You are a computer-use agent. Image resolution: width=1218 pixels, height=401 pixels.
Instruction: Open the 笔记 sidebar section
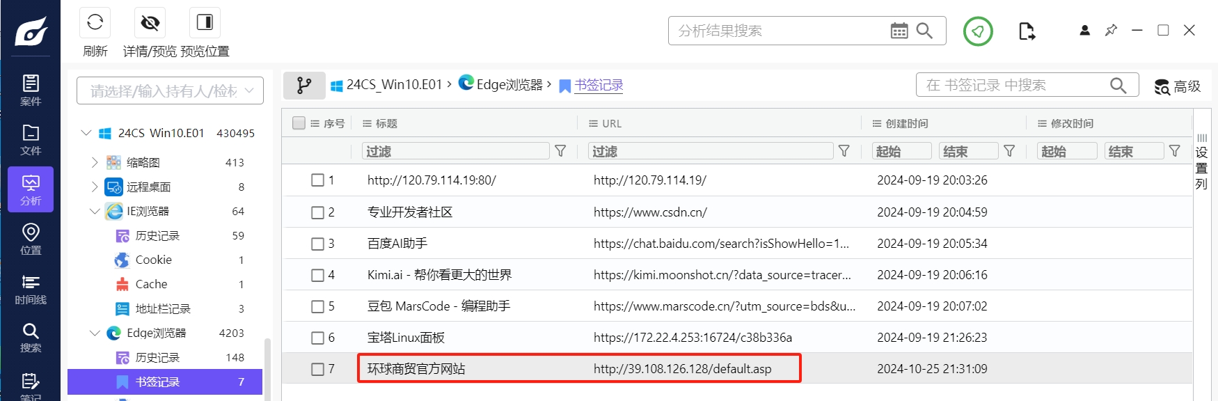(x=31, y=386)
